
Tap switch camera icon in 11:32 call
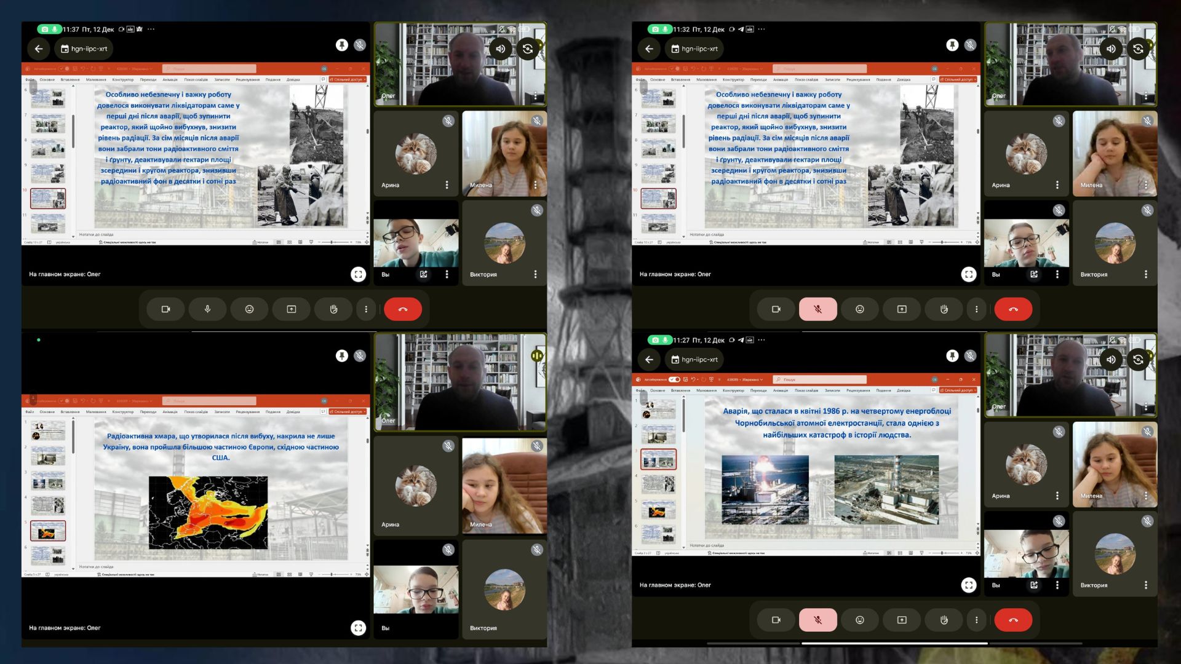click(x=1138, y=49)
